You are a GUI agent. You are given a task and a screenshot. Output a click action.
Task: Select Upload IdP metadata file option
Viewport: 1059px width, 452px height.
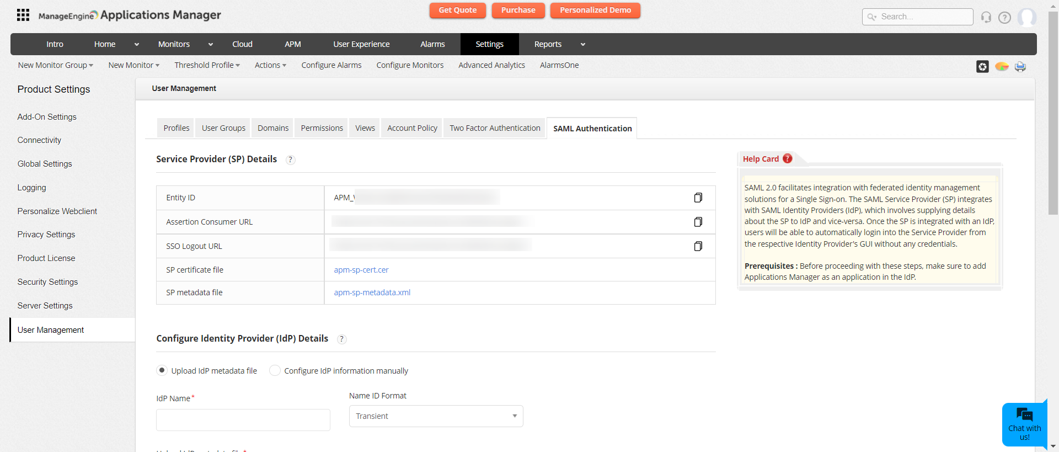pos(162,370)
